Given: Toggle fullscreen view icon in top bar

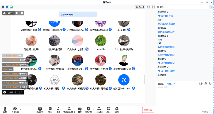Looking at the screenshot, I should (x=148, y=7).
